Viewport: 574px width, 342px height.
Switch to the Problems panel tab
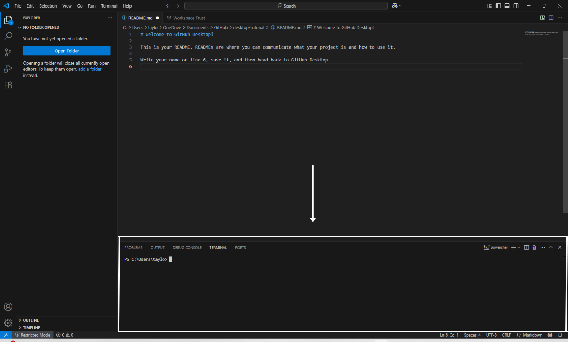(x=133, y=247)
